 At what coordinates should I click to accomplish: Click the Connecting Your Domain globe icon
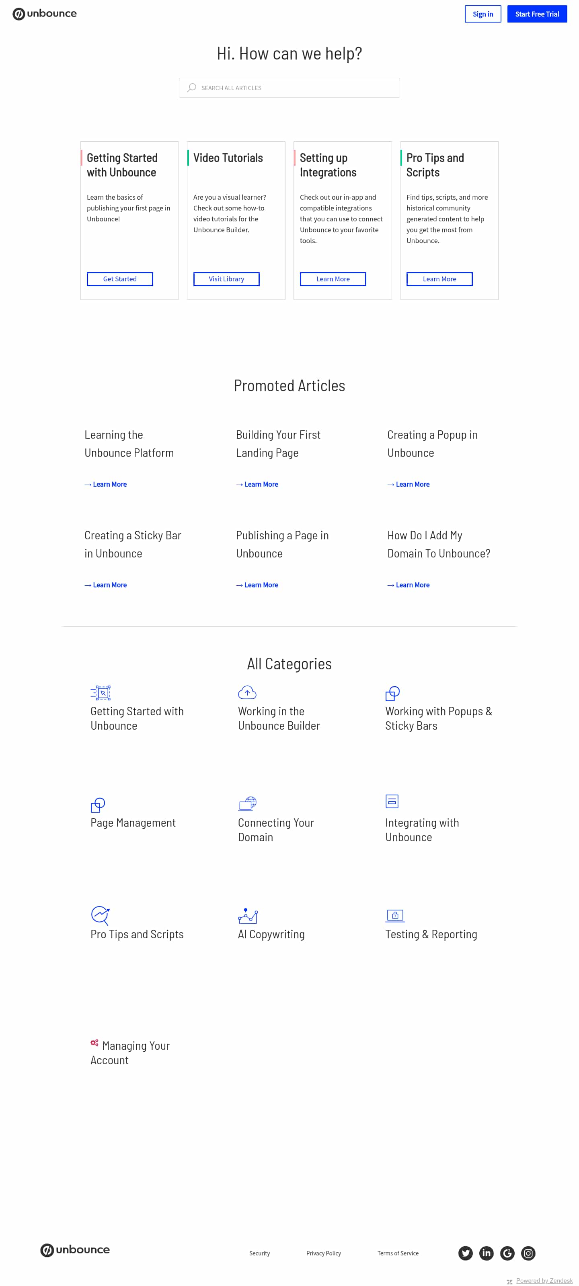tap(247, 803)
